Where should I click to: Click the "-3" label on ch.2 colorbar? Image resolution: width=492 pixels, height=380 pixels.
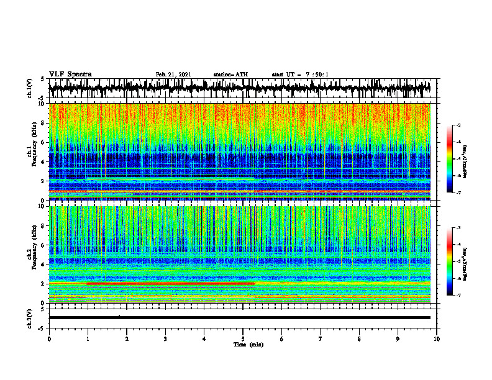458,228
